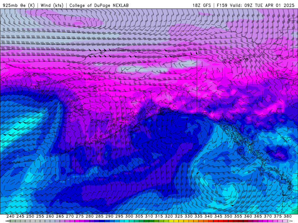Select the 330 tick label
This screenshot has width=298, height=223.
tap(188, 216)
